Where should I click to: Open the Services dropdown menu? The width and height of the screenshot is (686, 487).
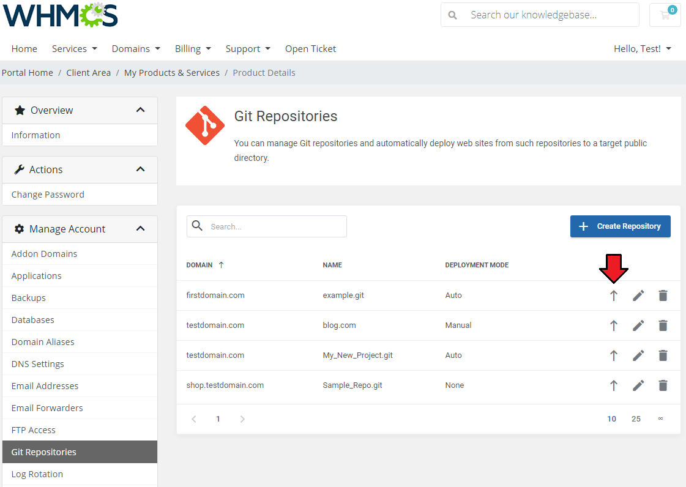click(x=75, y=49)
